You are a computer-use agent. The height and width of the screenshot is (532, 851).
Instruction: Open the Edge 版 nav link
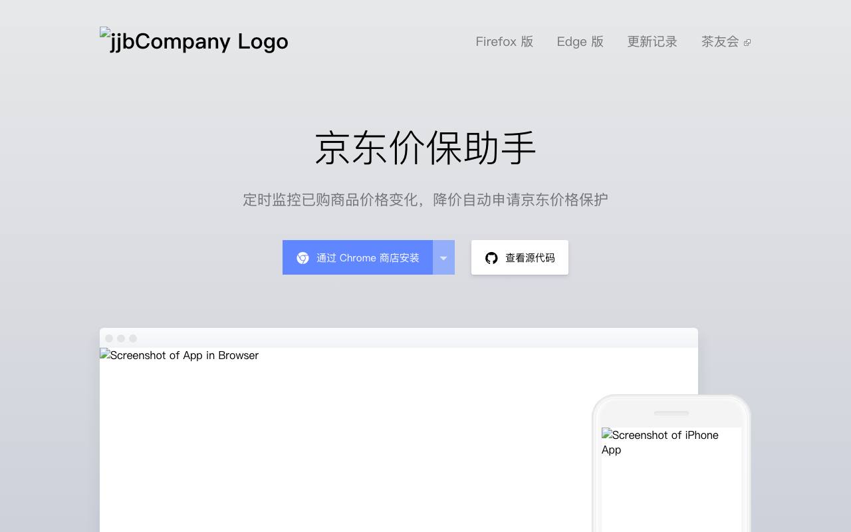coord(580,42)
